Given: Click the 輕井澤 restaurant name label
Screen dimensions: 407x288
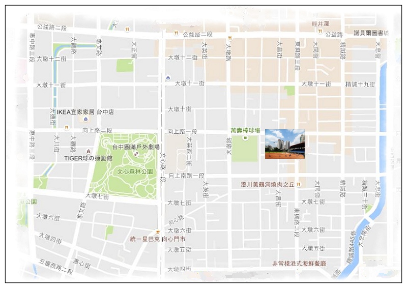Looking at the screenshot, I should 321,23.
